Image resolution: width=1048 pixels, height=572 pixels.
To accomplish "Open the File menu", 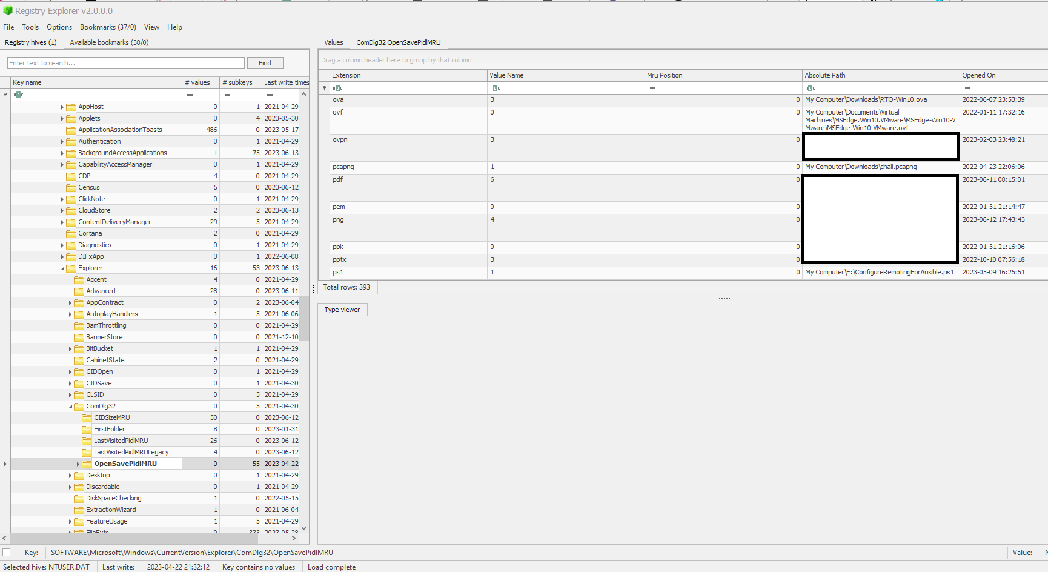I will 8,27.
